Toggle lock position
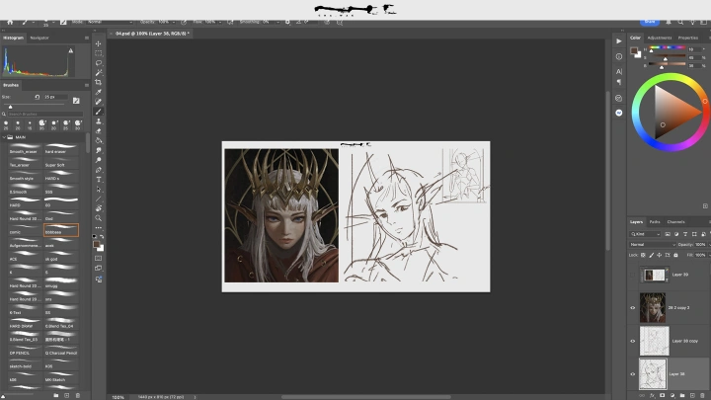 [x=660, y=255]
